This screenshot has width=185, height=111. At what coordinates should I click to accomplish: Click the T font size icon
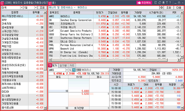tap(167, 3)
